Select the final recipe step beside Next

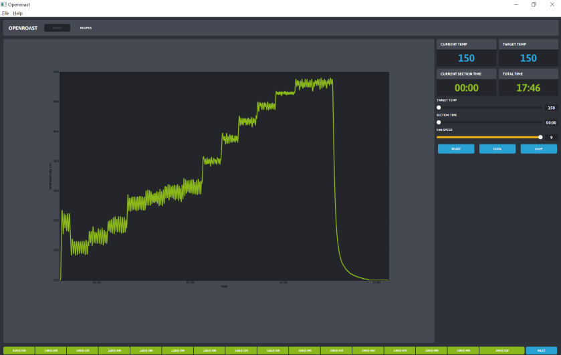coord(503,350)
